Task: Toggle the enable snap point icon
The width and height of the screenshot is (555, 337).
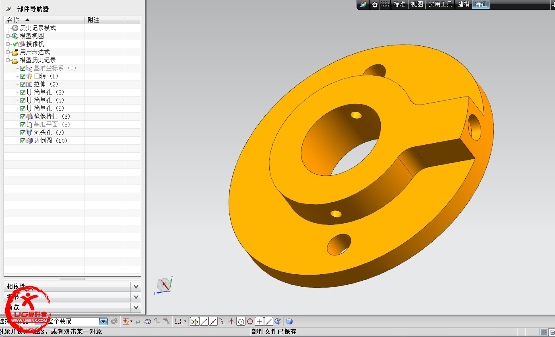Action: 194,321
